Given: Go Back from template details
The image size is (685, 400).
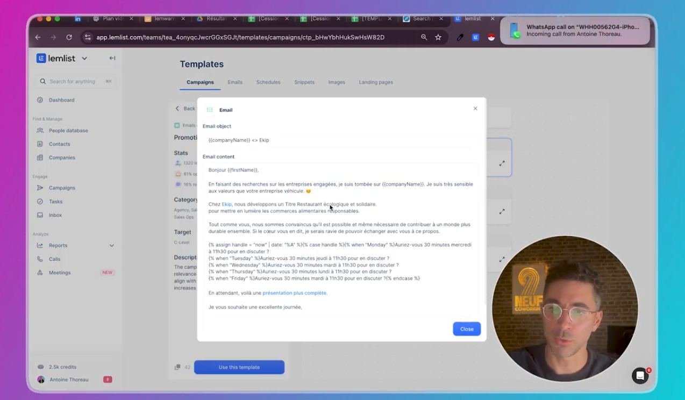Looking at the screenshot, I should tap(185, 109).
